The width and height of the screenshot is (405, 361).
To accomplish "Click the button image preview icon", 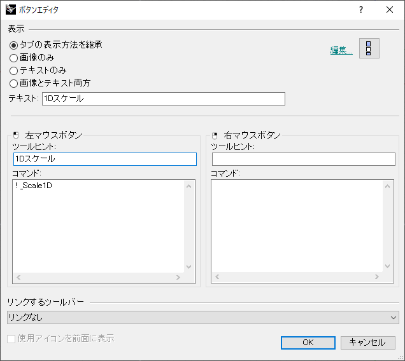I will (x=369, y=48).
